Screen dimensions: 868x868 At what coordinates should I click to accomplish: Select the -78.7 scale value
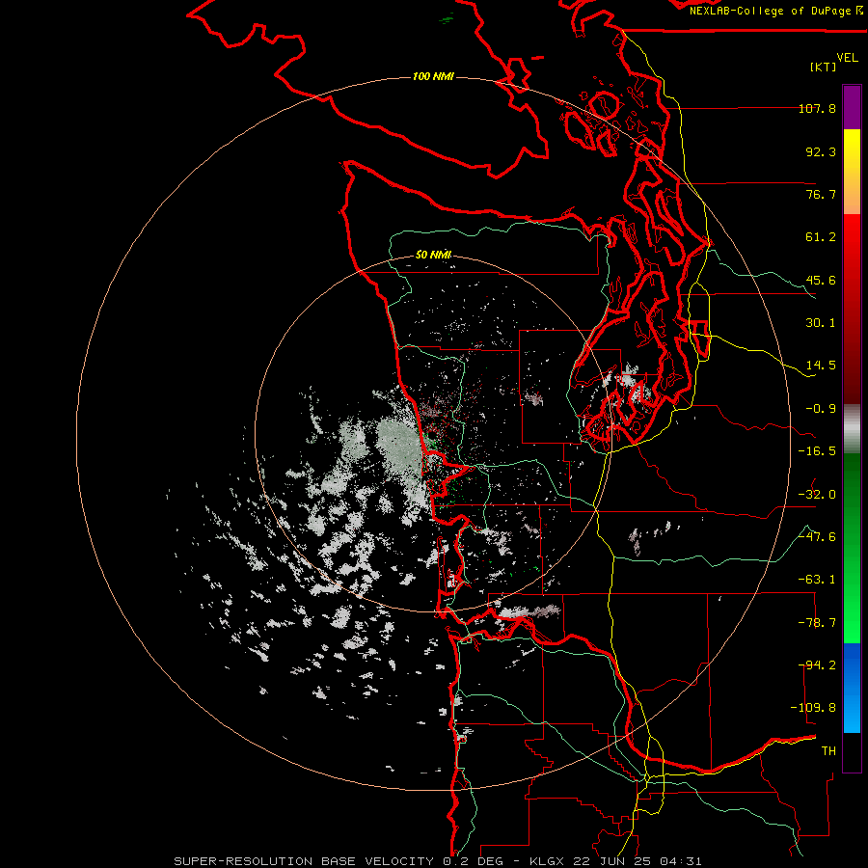[x=817, y=623]
